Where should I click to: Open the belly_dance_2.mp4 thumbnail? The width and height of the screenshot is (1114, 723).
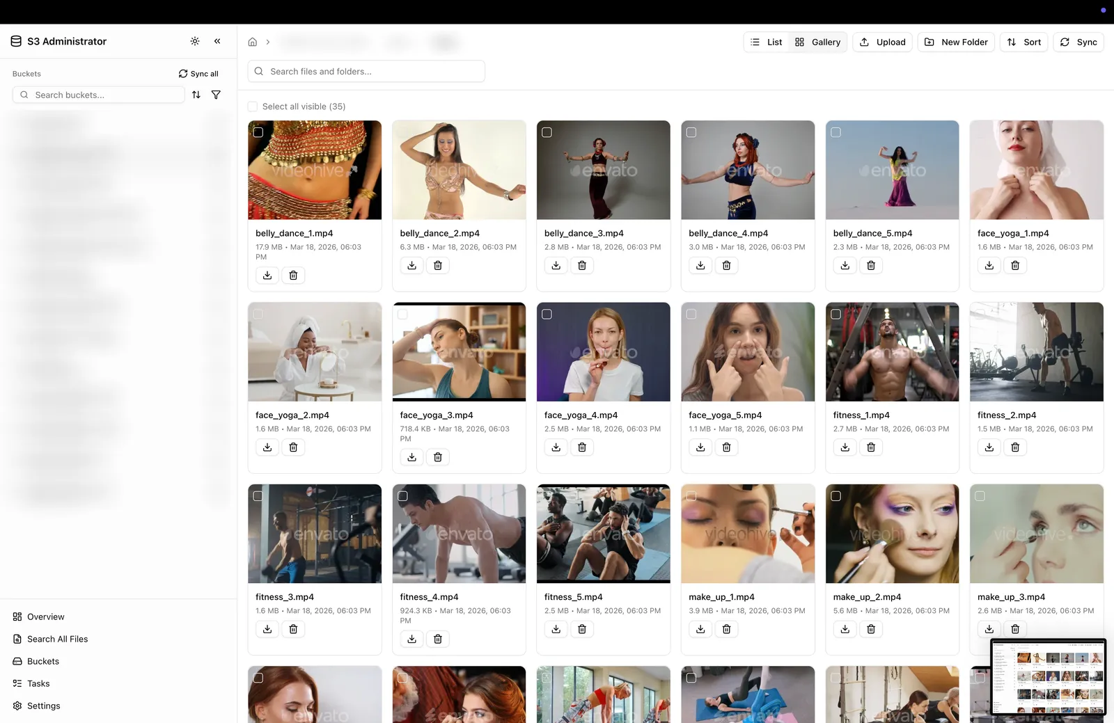tap(460, 170)
